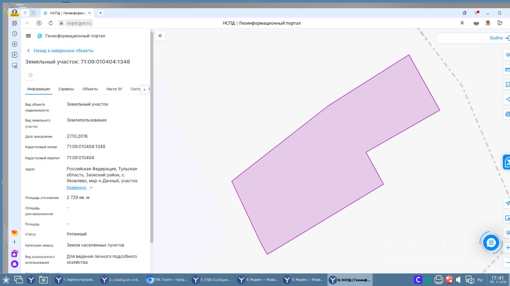Viewport: 510px width, 286px height.
Task: Open the sidebar mail envelope icon
Action: [x=15, y=233]
